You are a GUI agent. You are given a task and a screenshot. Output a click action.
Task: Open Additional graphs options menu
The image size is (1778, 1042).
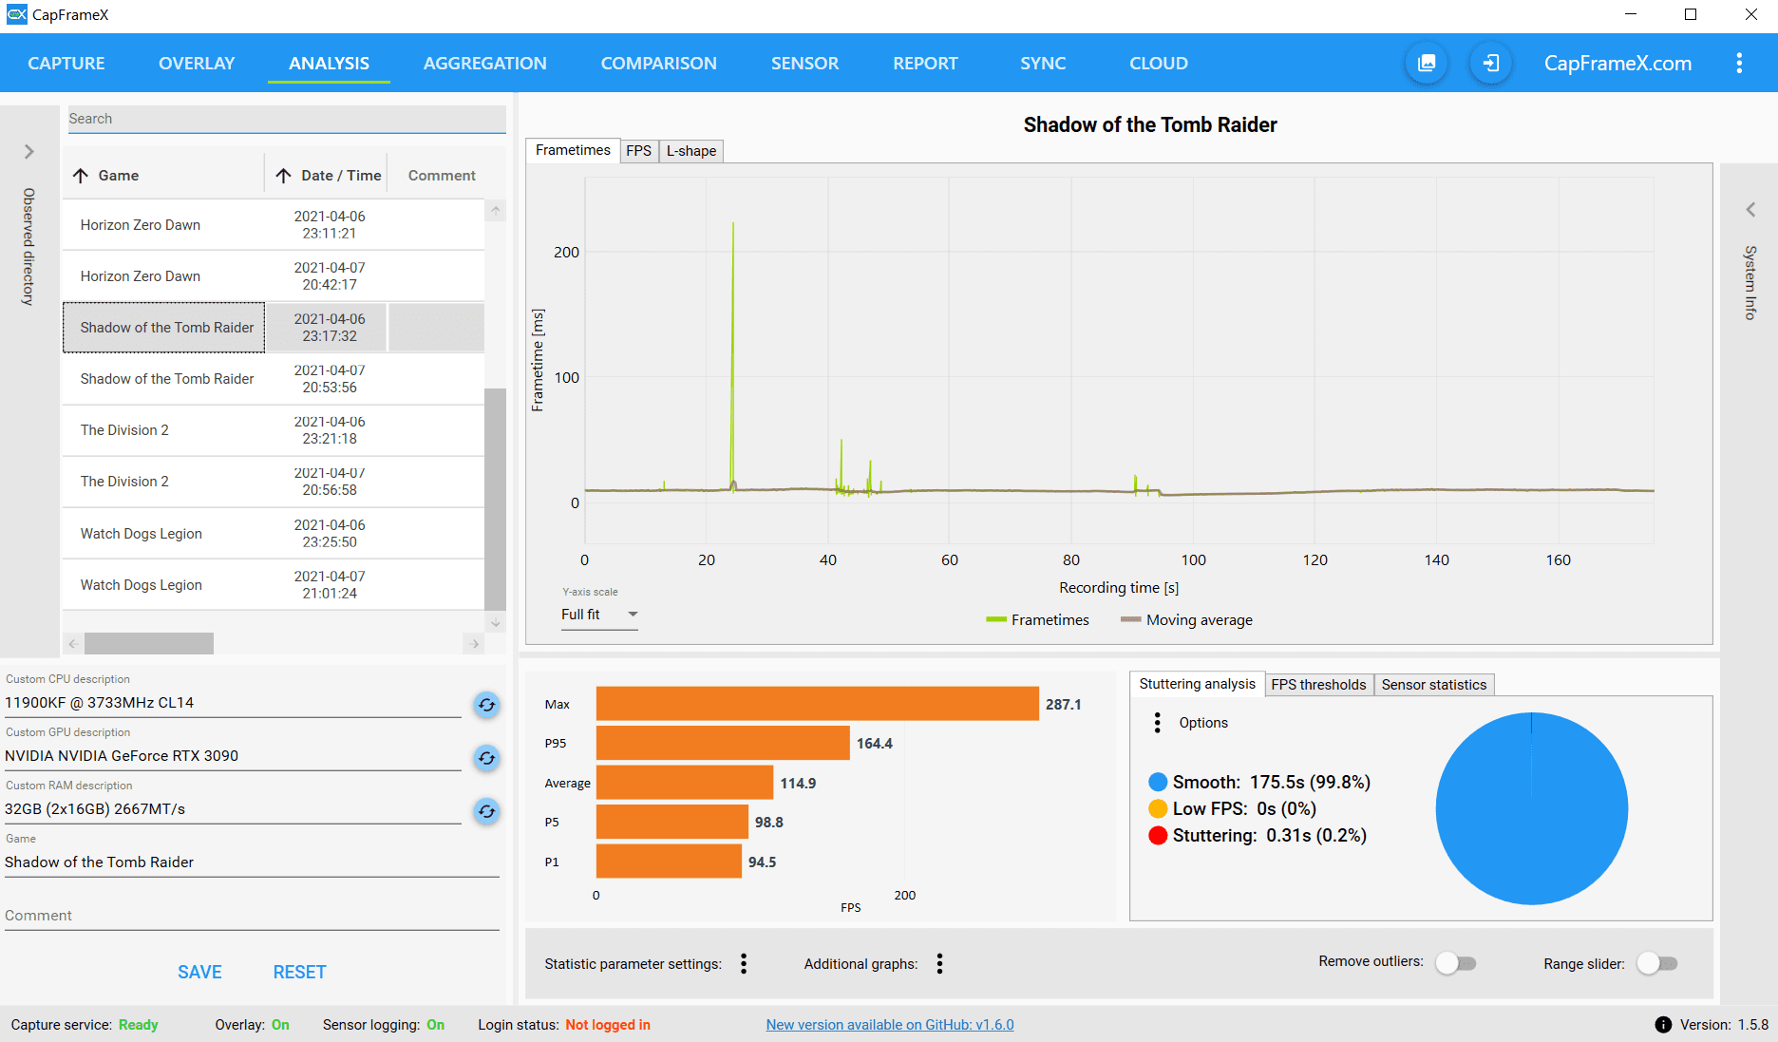pos(939,964)
